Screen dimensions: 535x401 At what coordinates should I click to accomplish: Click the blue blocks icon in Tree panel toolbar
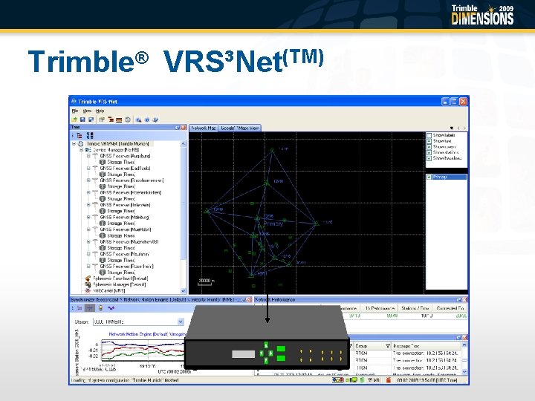click(x=90, y=135)
